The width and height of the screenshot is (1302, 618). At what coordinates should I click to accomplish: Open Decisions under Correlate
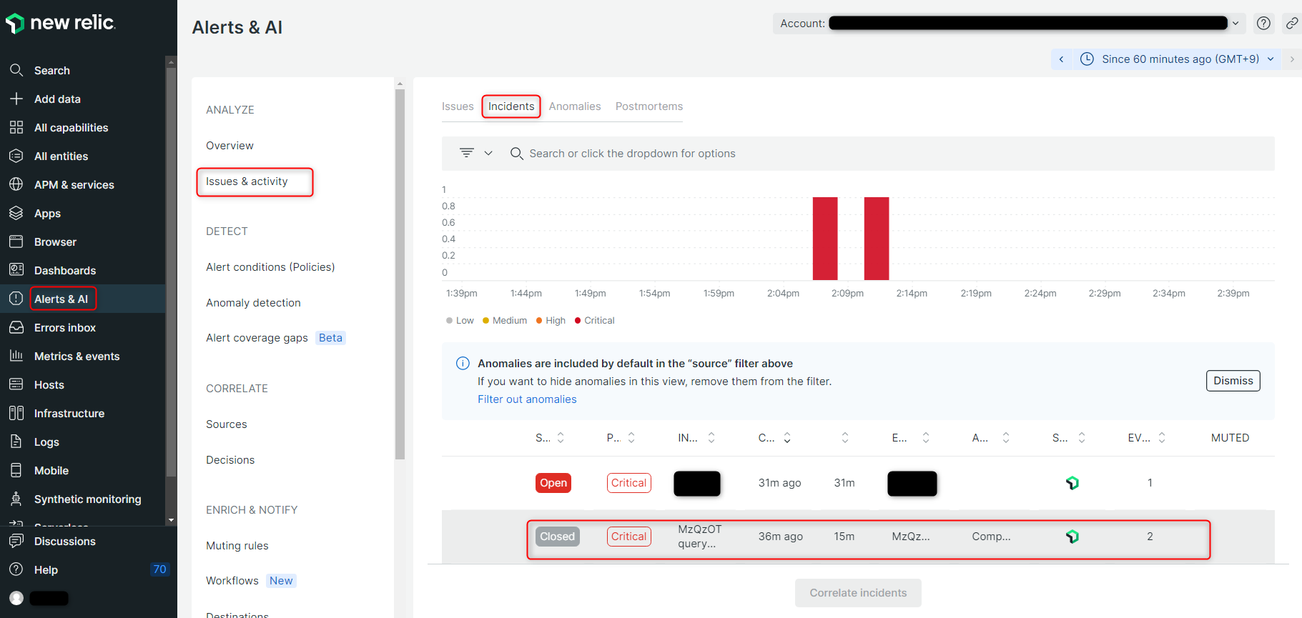(230, 460)
